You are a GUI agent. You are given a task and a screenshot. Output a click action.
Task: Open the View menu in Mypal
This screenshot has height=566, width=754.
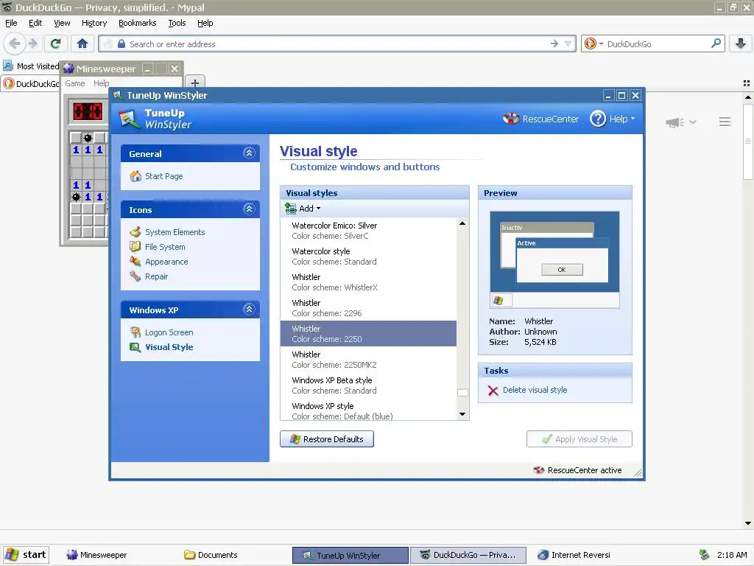point(62,23)
